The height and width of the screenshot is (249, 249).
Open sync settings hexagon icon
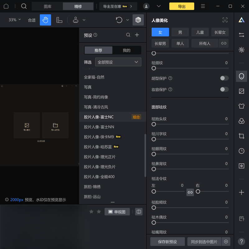click(x=226, y=242)
